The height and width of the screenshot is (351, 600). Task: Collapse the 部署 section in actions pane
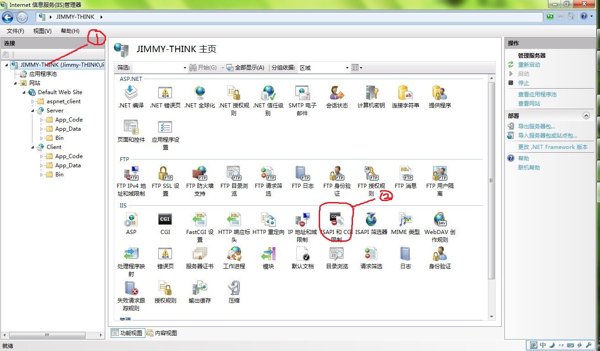pos(586,116)
